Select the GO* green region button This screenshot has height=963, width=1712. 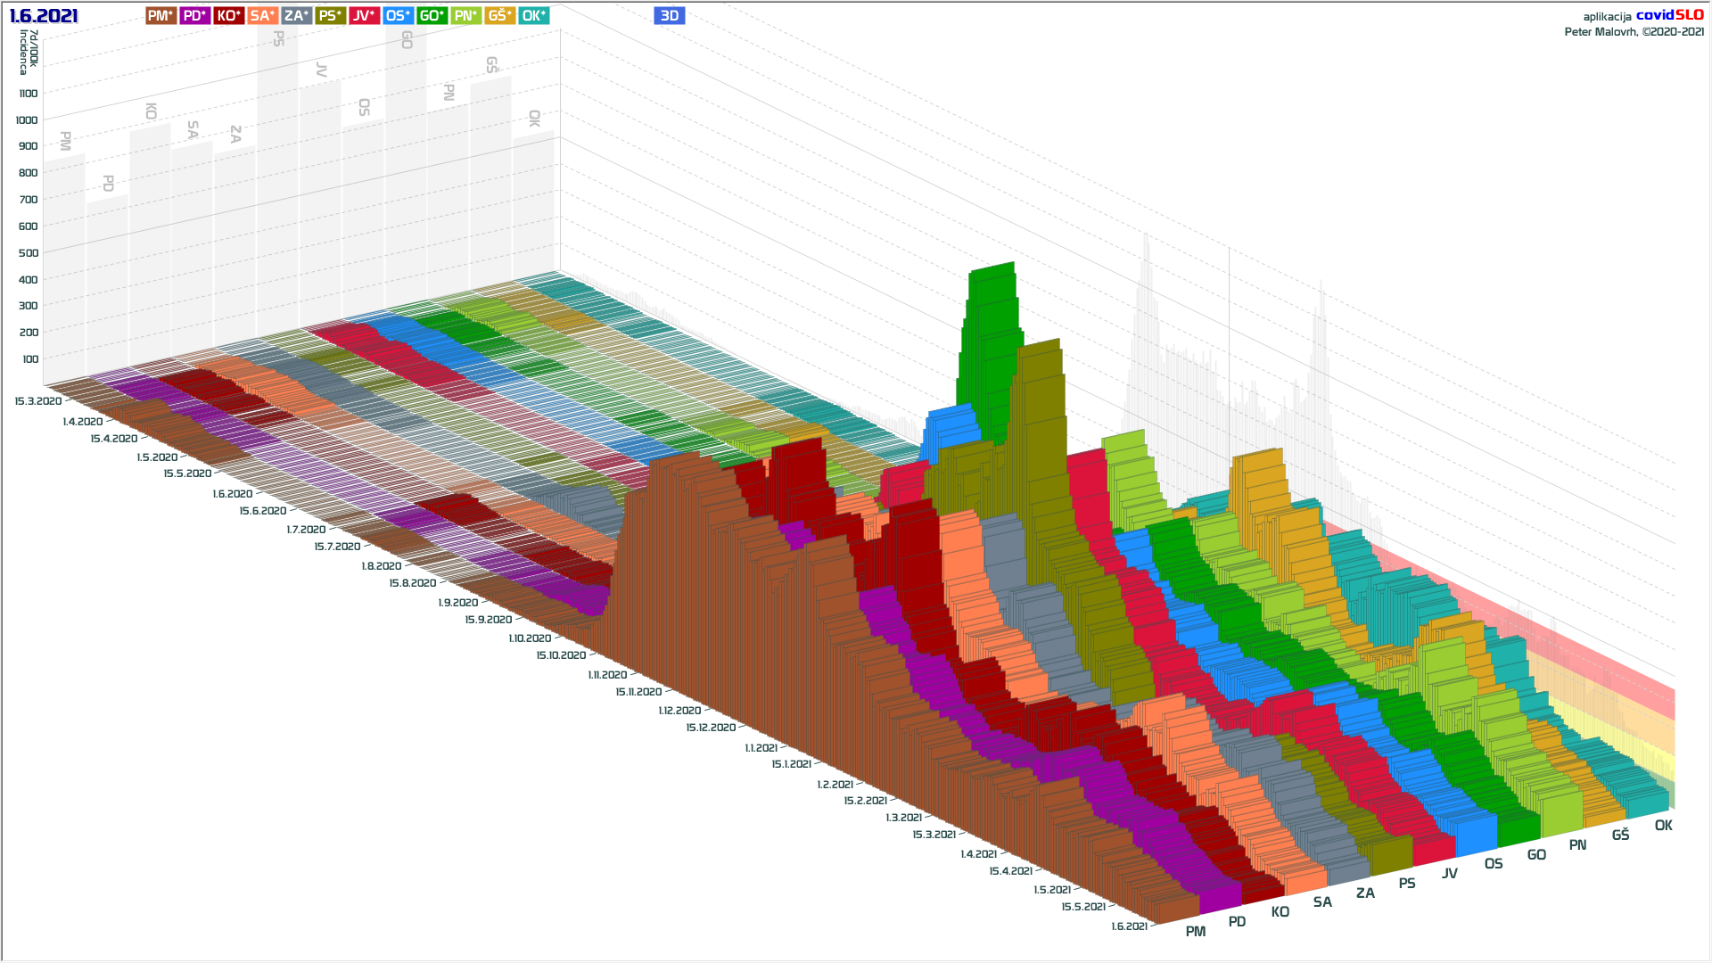pos(432,15)
